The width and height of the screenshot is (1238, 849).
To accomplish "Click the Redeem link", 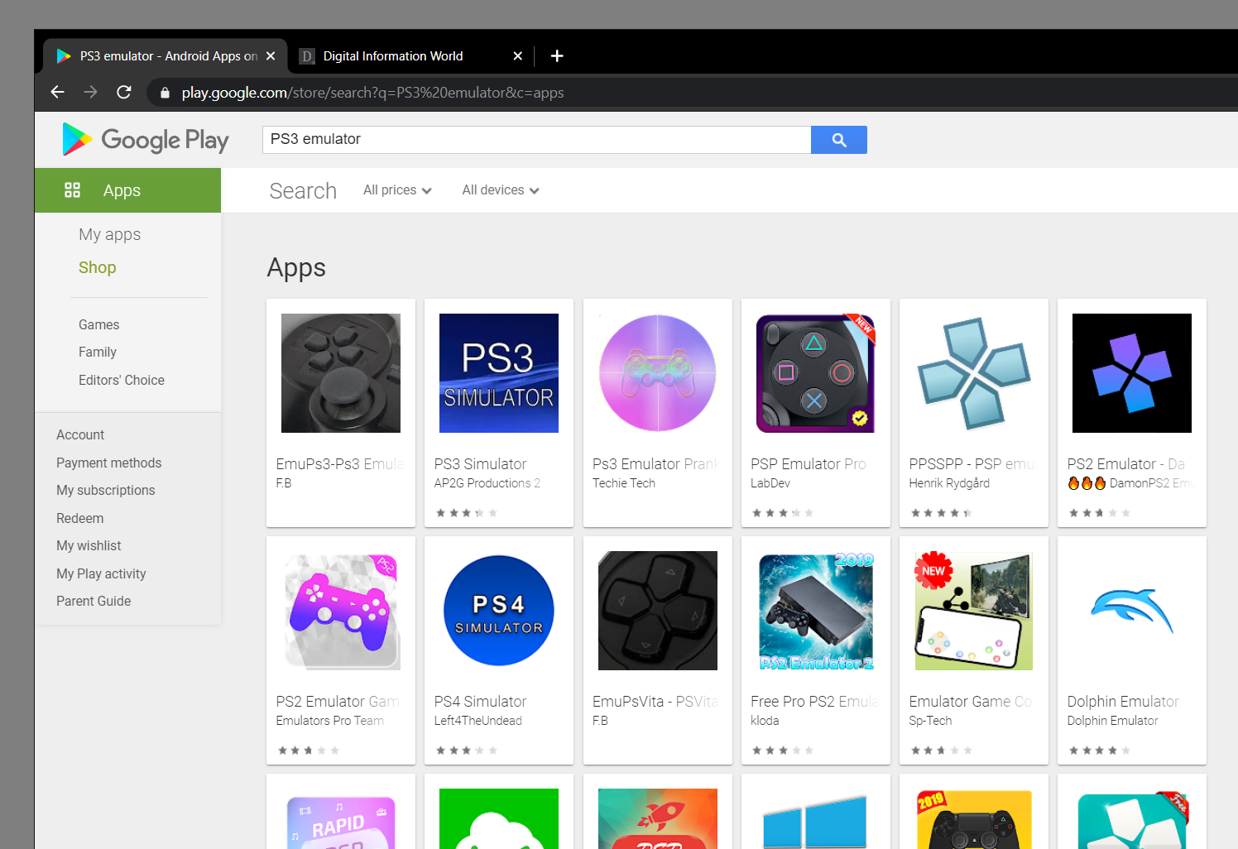I will (x=80, y=518).
